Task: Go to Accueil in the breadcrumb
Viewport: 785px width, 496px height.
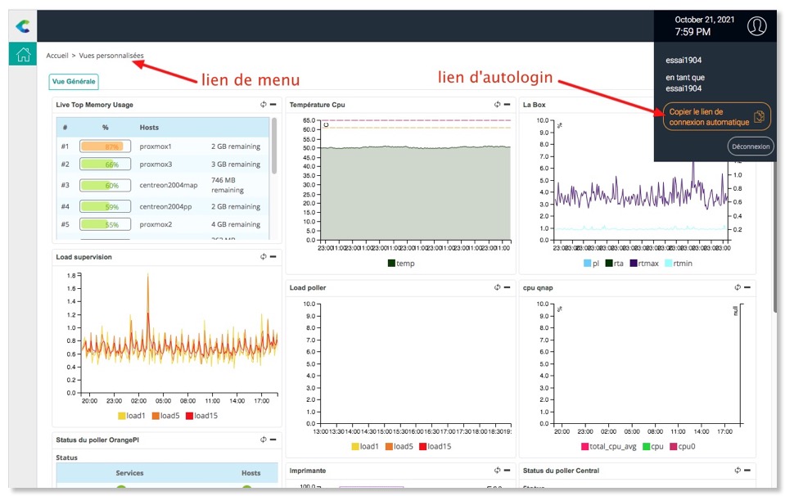Action: click(x=57, y=56)
